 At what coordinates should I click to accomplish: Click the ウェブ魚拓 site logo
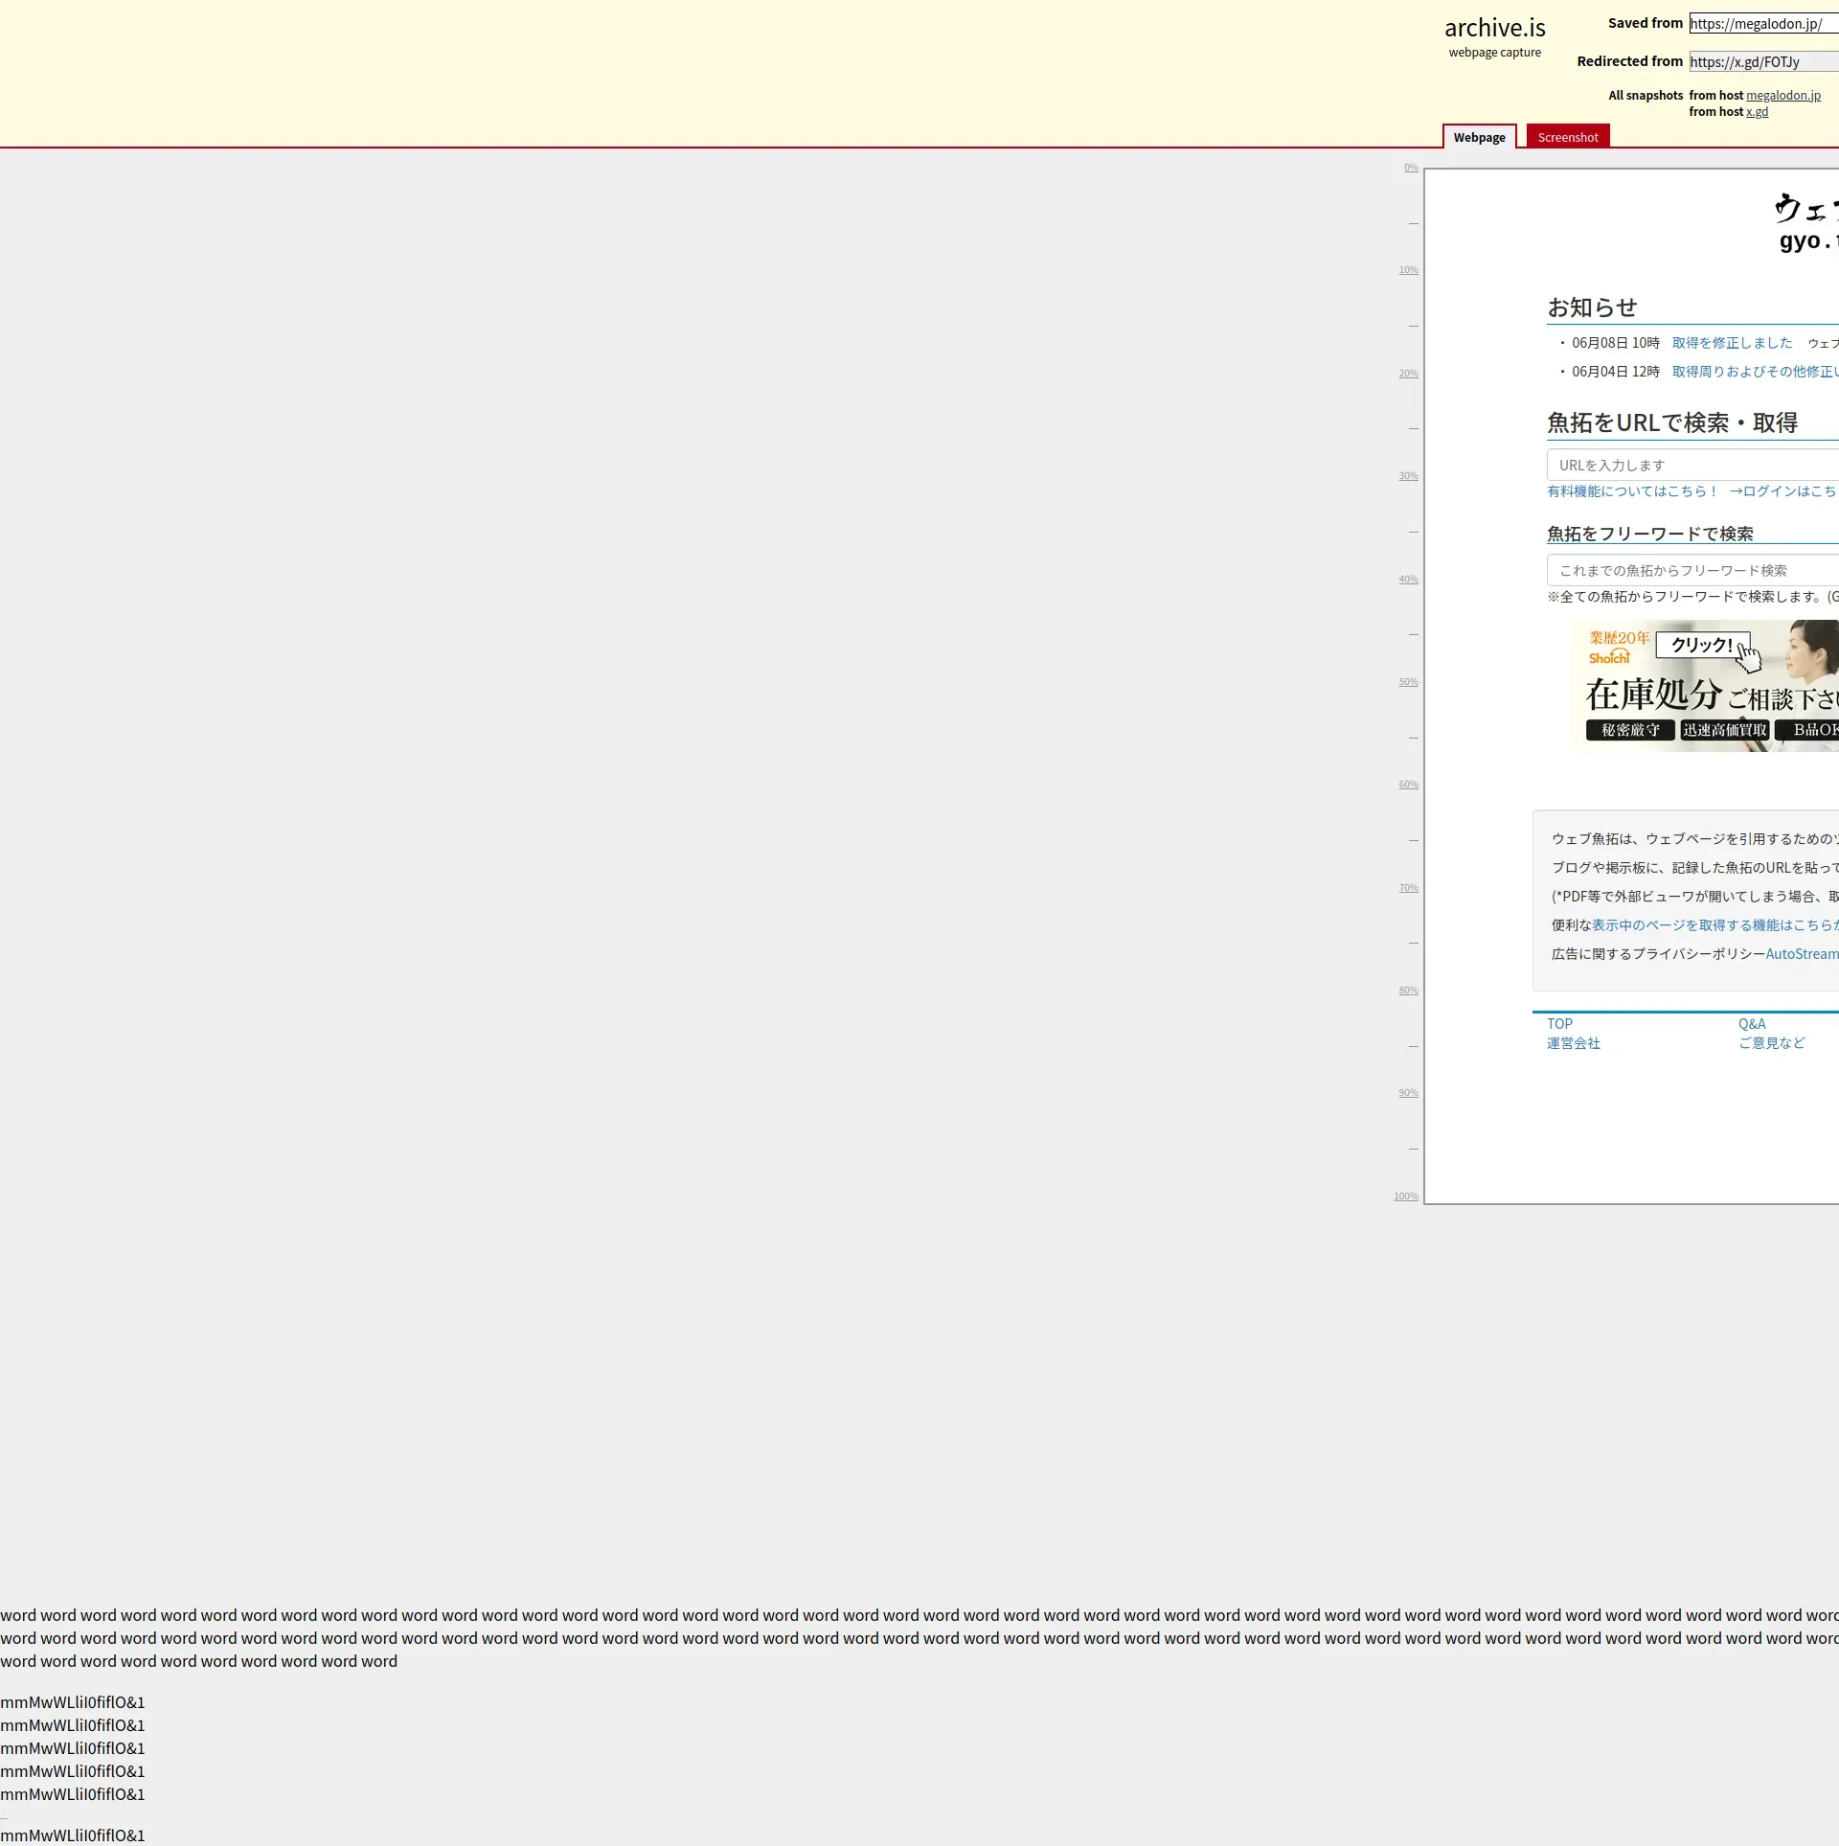coord(1807,222)
